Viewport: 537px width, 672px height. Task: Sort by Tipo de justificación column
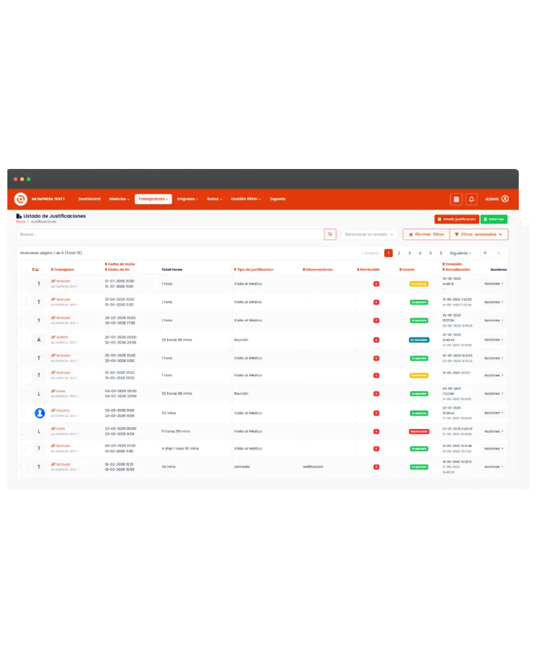click(x=253, y=270)
